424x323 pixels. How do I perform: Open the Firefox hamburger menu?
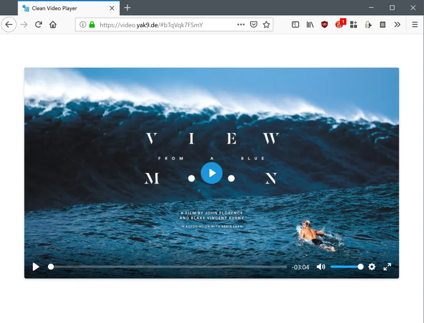pos(415,25)
